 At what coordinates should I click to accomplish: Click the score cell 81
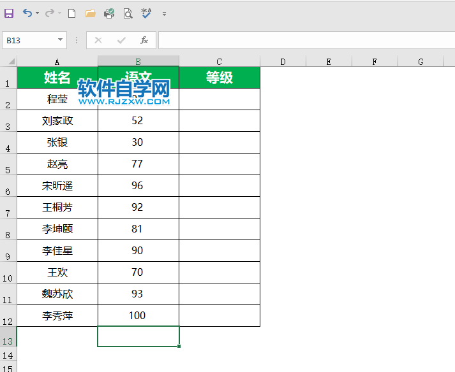click(138, 229)
